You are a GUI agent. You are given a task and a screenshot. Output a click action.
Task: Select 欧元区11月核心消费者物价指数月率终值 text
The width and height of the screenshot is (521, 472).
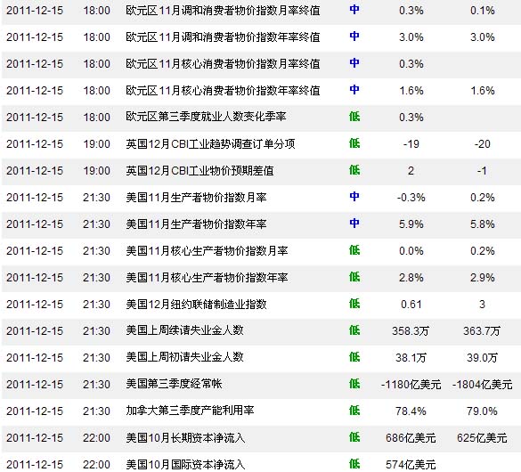(223, 64)
